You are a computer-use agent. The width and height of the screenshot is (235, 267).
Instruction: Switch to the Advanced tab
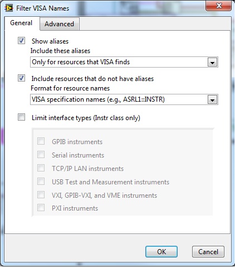point(60,24)
